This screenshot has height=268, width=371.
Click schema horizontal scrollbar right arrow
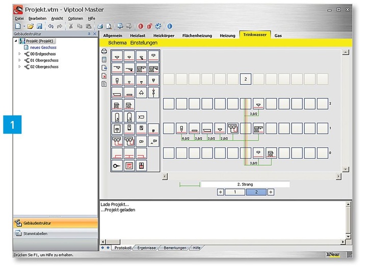pos(338,176)
